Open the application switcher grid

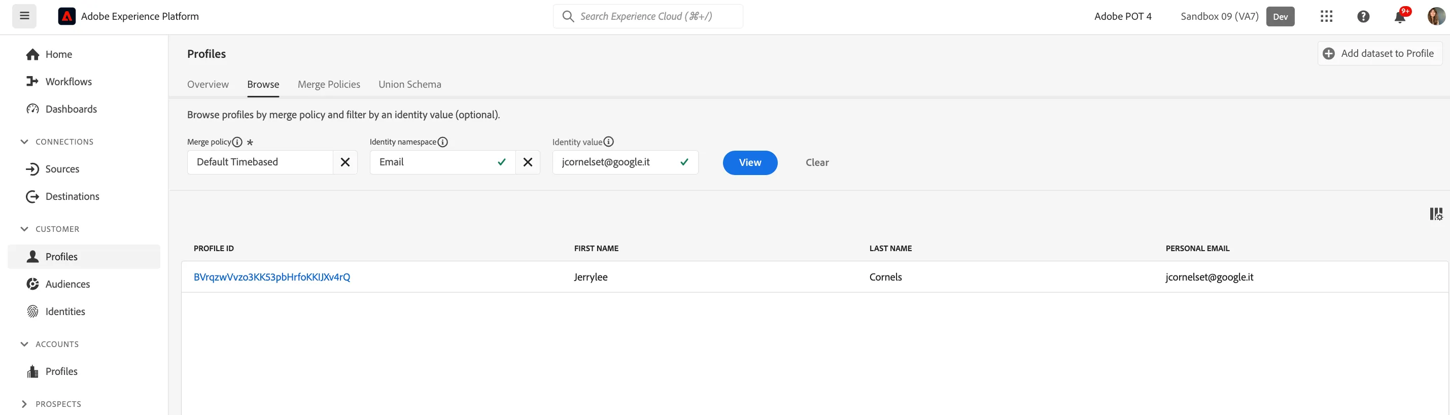1326,16
